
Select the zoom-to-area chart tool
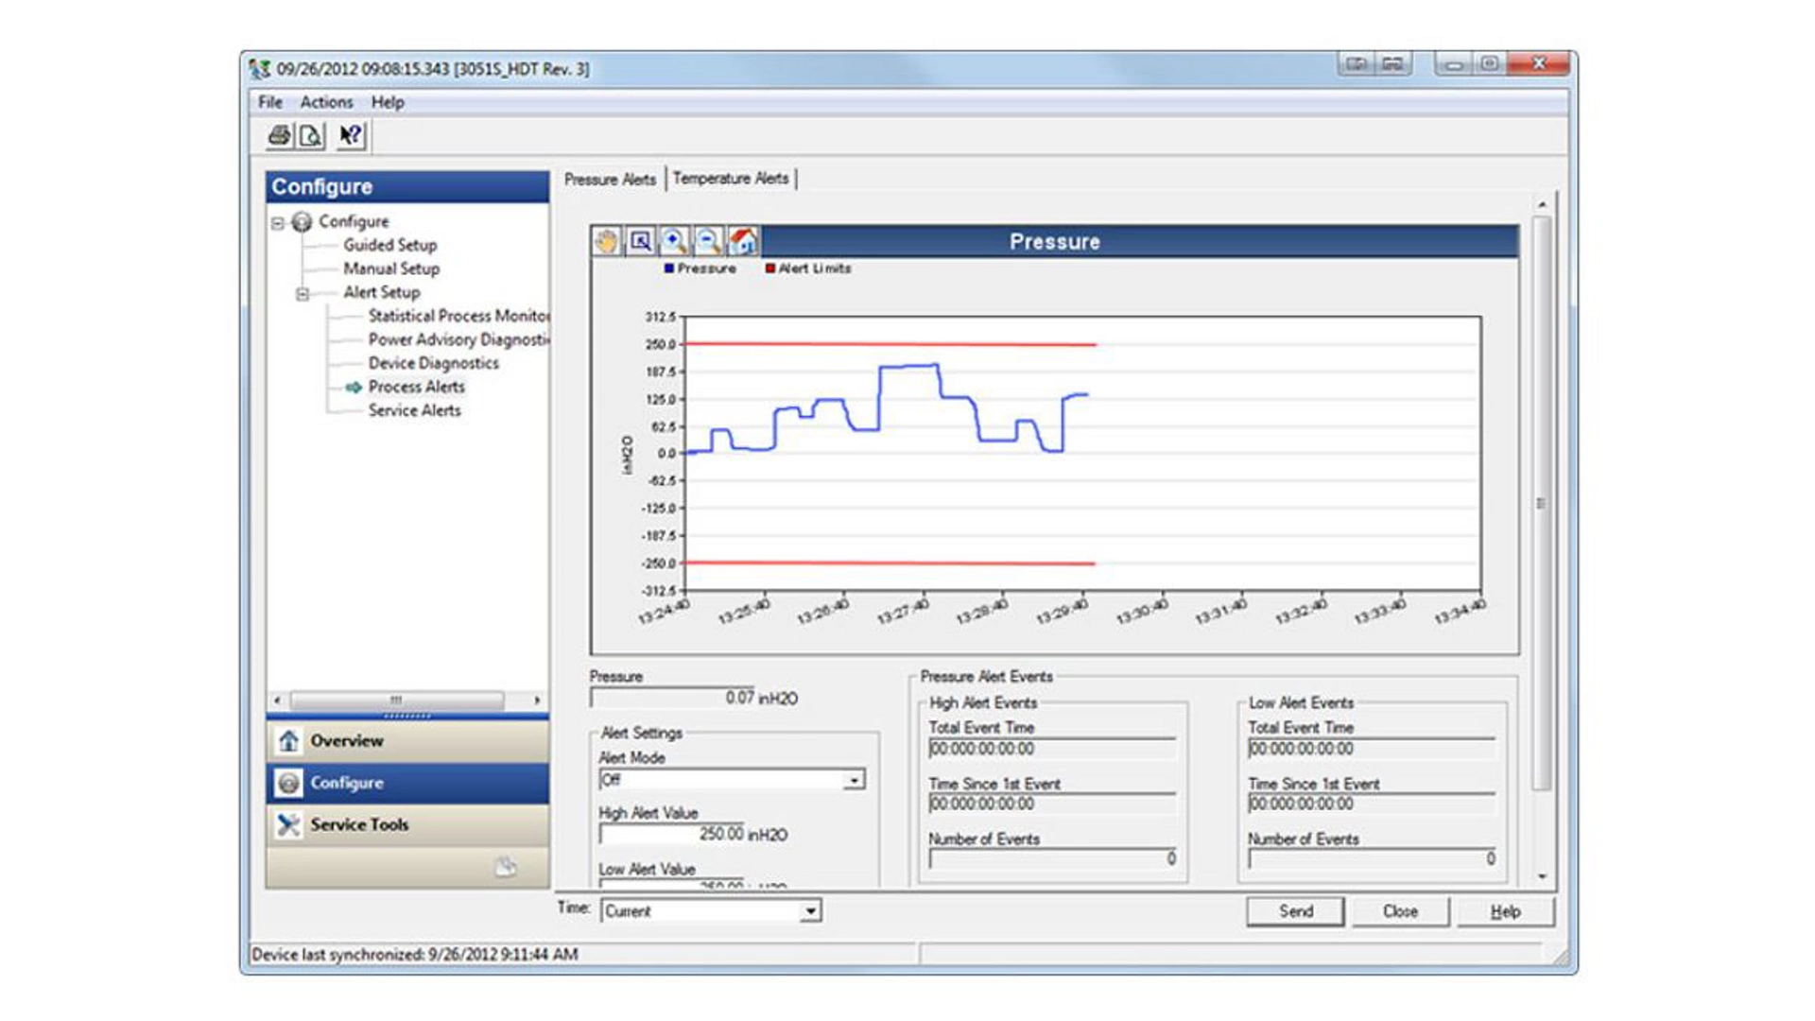641,242
